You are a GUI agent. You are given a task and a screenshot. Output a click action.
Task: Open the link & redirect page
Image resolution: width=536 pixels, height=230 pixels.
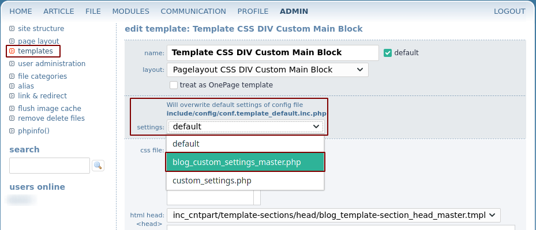(42, 96)
